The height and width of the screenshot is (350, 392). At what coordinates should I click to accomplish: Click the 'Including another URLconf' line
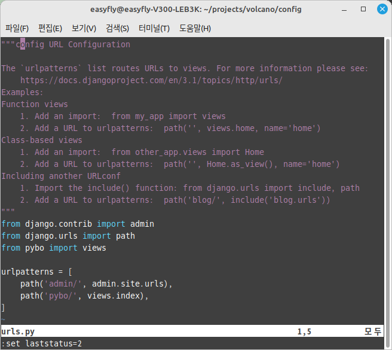(61, 176)
